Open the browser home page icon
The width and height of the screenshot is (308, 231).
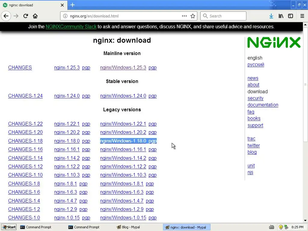tap(35, 16)
